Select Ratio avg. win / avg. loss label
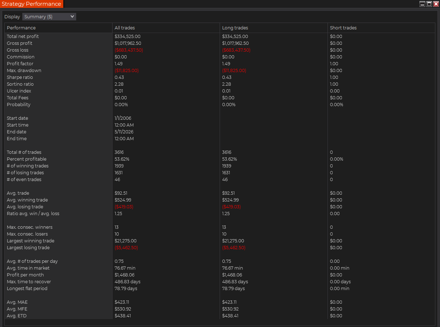 33,214
